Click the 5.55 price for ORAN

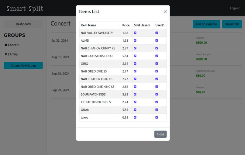125,110
